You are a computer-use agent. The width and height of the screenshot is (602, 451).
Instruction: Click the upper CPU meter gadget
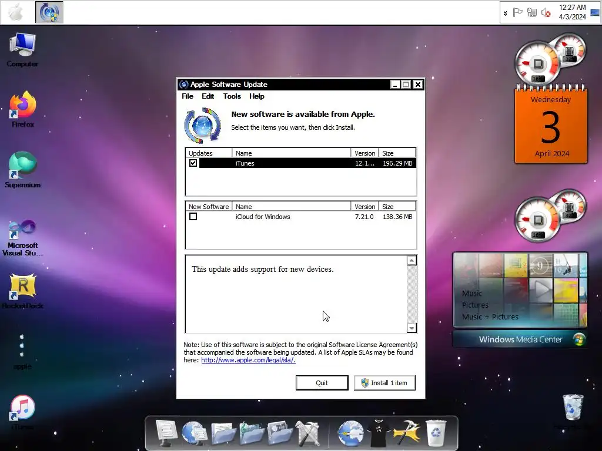coord(550,59)
